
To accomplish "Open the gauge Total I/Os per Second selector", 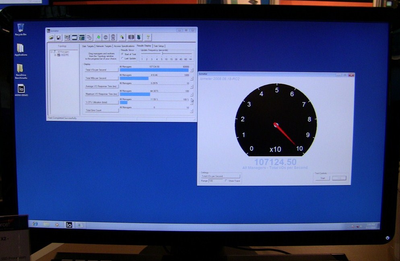I will (220, 176).
